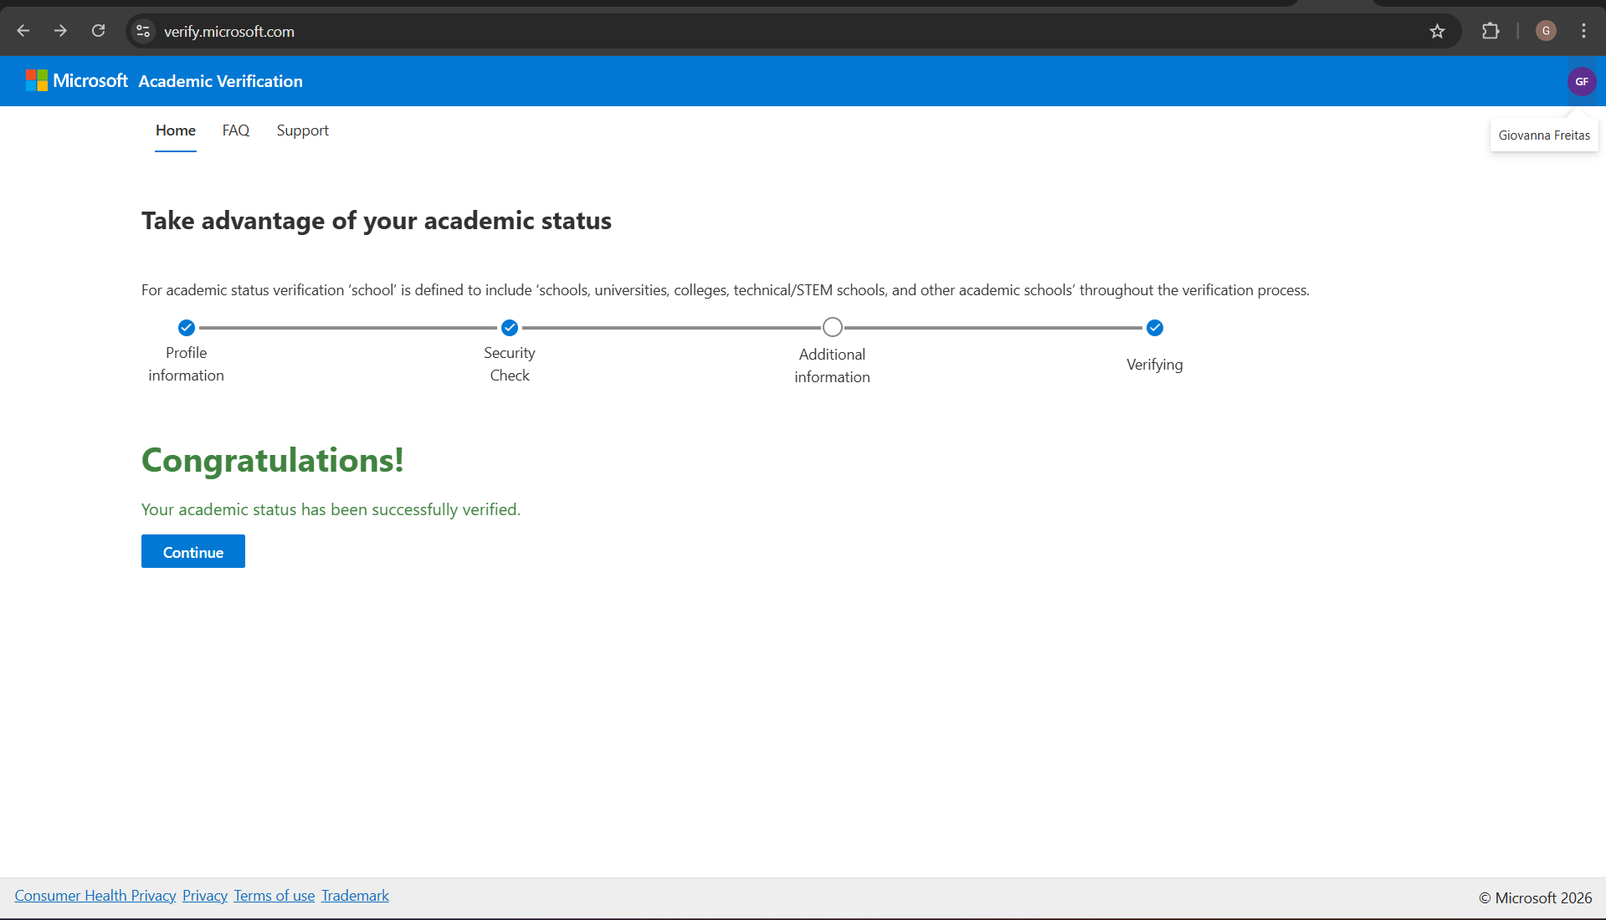Click the 'Security Check' step label
The image size is (1606, 920).
coord(510,364)
